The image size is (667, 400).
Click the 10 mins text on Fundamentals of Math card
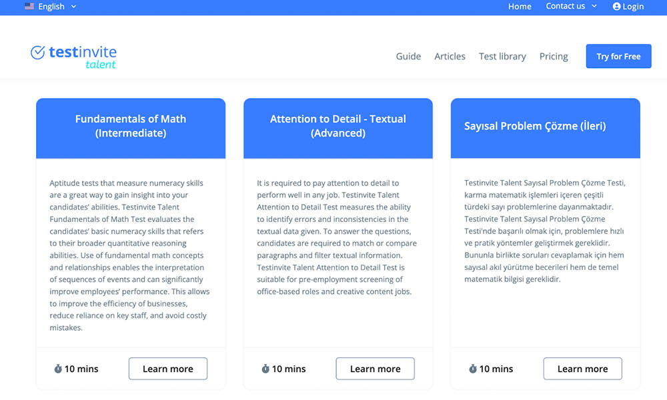coord(81,369)
